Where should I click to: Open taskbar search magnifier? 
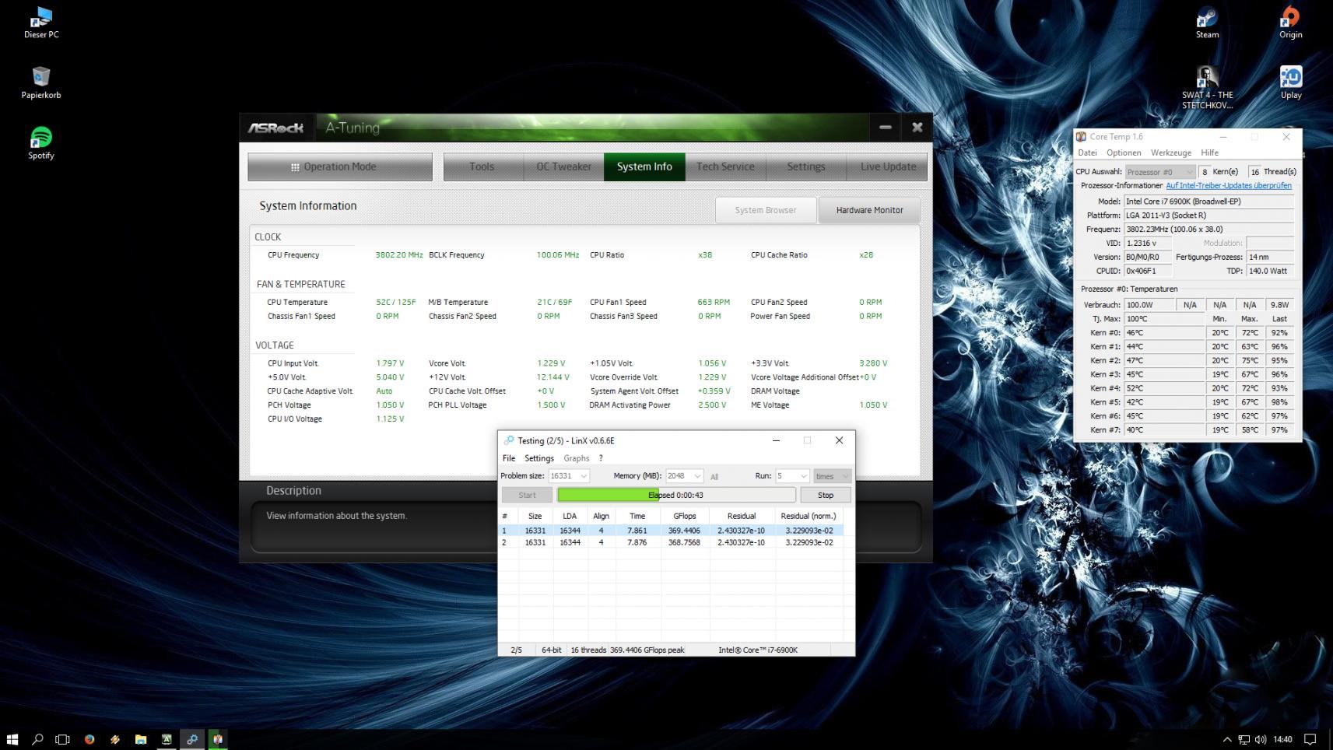pos(37,739)
